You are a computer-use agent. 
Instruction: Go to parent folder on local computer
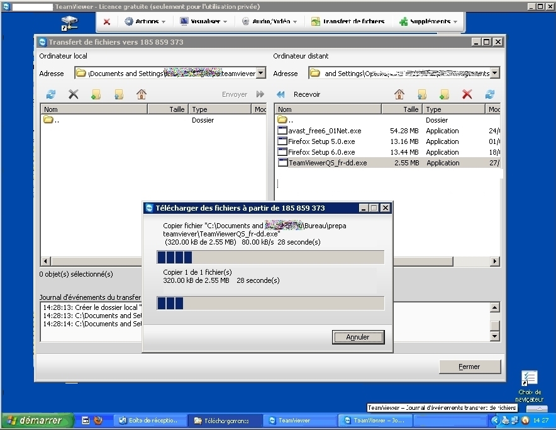pos(119,94)
